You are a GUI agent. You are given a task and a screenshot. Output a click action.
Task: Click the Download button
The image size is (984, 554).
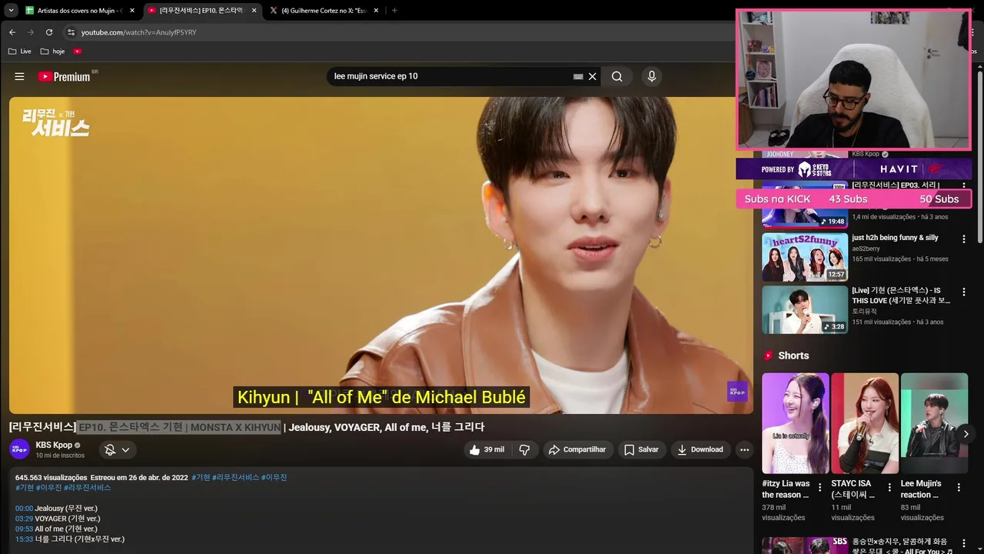[x=700, y=449]
